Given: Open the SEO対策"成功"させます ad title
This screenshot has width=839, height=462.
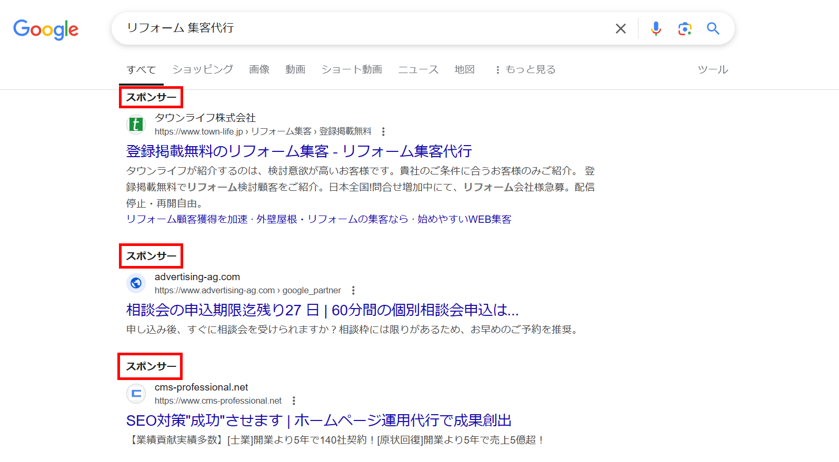Looking at the screenshot, I should [319, 420].
